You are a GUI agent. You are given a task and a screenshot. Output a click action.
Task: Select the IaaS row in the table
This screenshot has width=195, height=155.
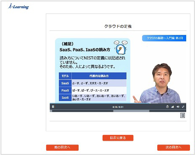pos(92,97)
